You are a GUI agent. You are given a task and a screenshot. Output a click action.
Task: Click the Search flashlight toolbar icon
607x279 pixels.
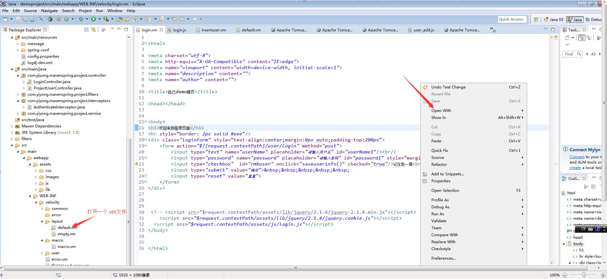pos(135,19)
